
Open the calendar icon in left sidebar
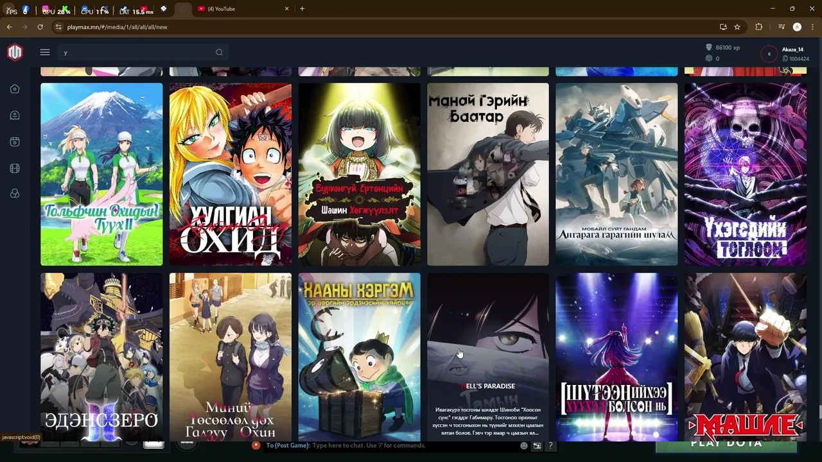(x=15, y=142)
